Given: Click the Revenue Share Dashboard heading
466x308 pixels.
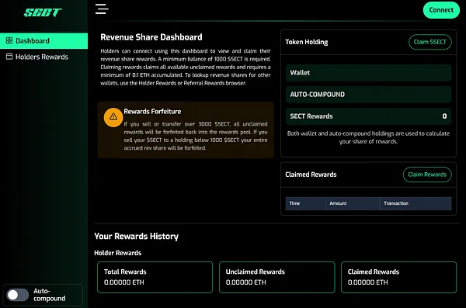Looking at the screenshot, I should tap(151, 37).
